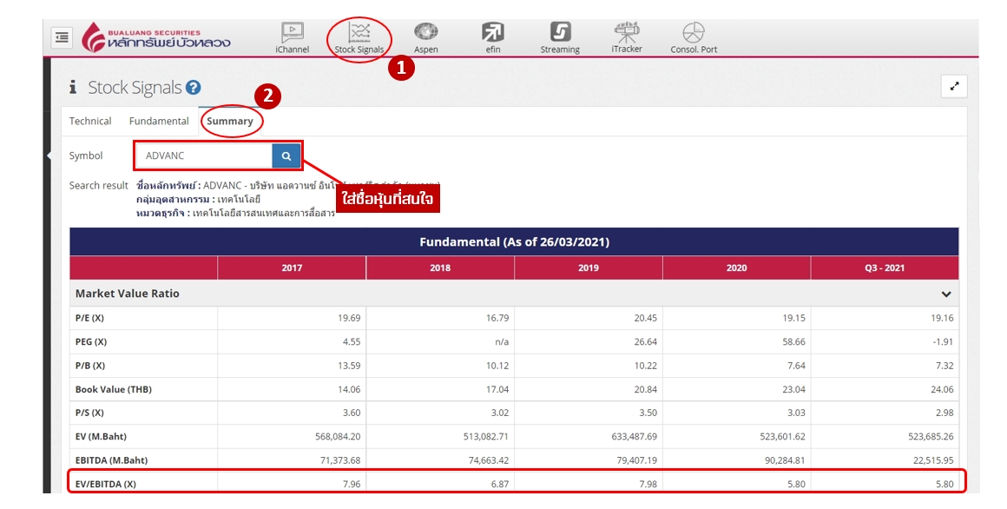
Task: Click P/E value 16.79
Action: tap(497, 318)
